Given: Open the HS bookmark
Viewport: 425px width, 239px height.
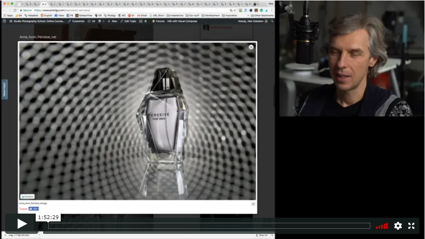Looking at the screenshot, I should tap(98, 15).
